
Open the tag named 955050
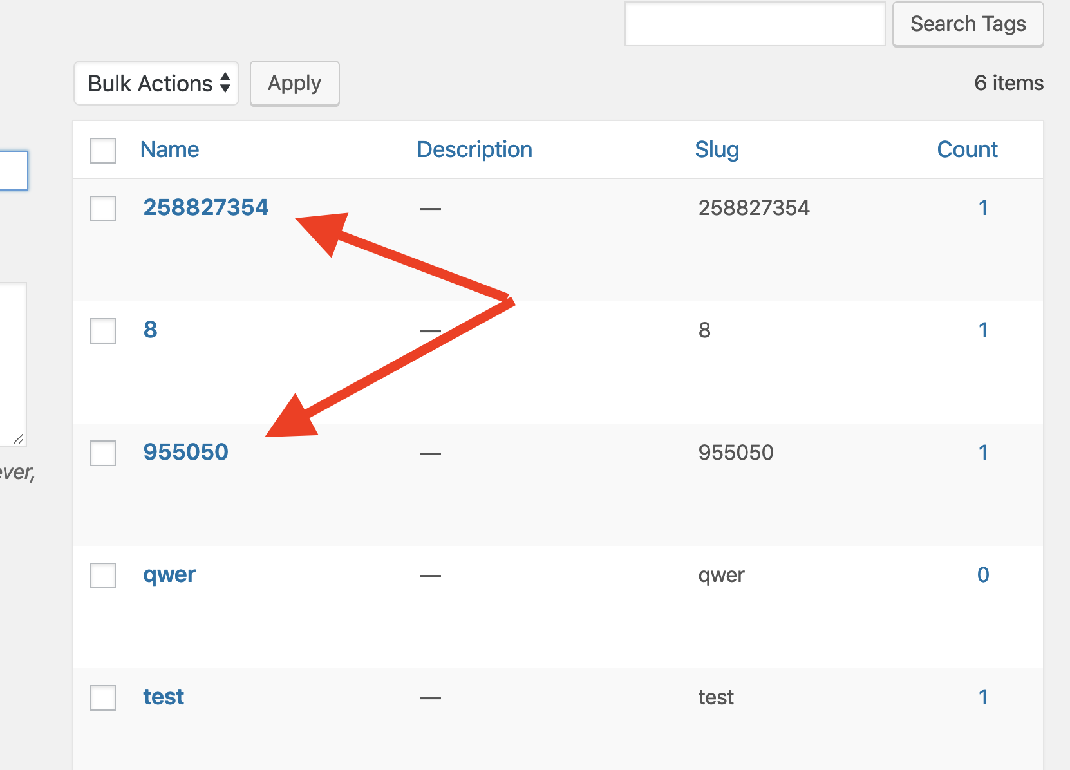[186, 452]
